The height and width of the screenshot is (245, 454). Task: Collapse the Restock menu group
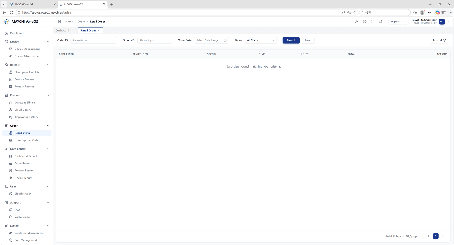point(48,65)
